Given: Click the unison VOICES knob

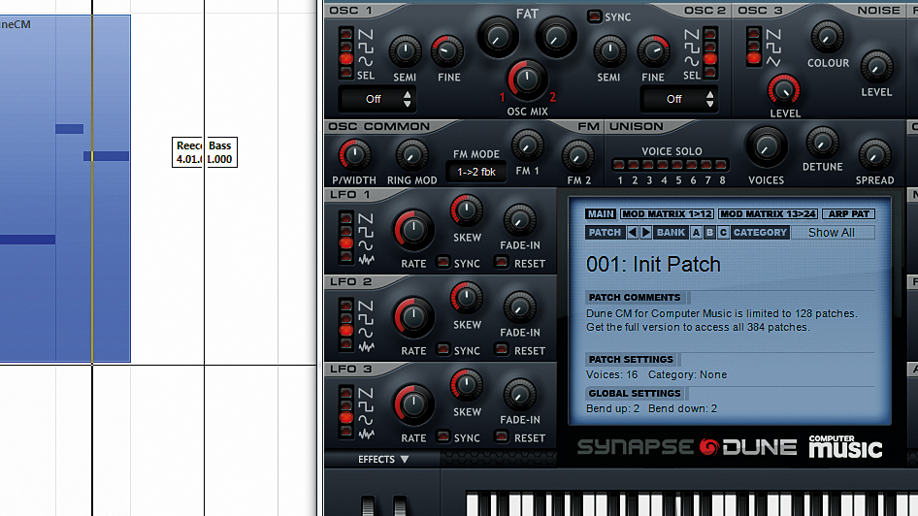Looking at the screenshot, I should pyautogui.click(x=767, y=146).
